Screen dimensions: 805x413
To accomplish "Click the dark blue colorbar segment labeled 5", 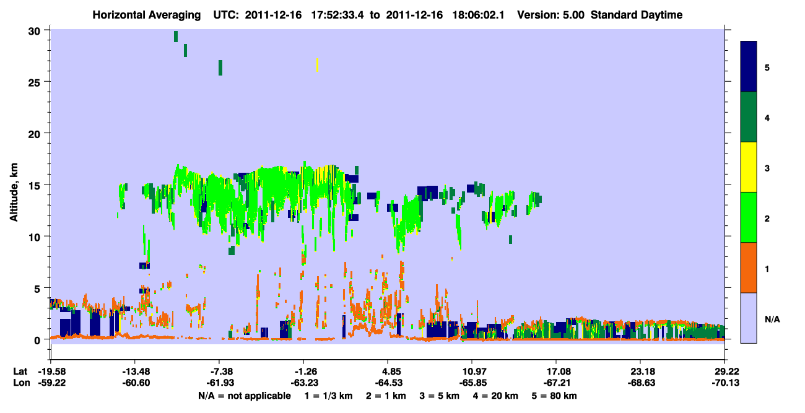I will tap(749, 67).
